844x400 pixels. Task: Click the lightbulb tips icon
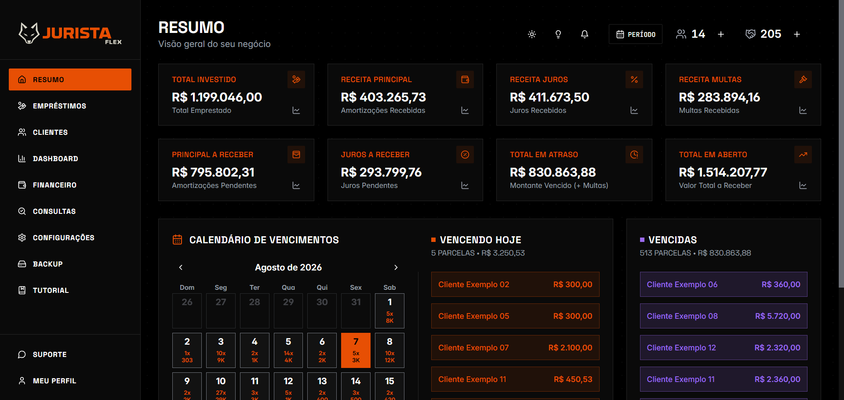click(558, 34)
